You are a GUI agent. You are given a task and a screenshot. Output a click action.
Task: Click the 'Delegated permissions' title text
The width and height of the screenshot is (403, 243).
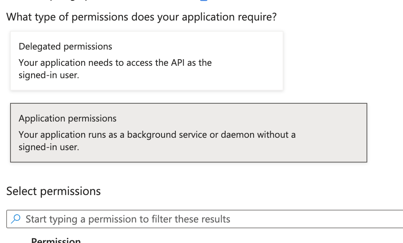point(65,46)
